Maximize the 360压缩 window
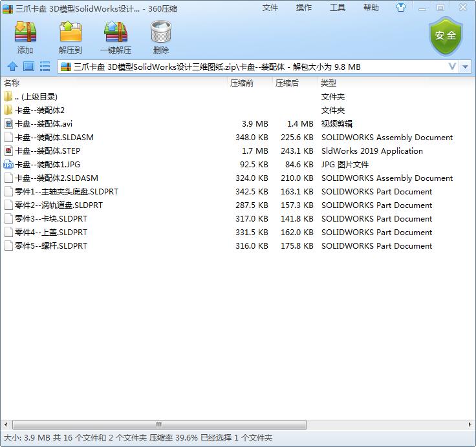The image size is (476, 447). [x=440, y=8]
